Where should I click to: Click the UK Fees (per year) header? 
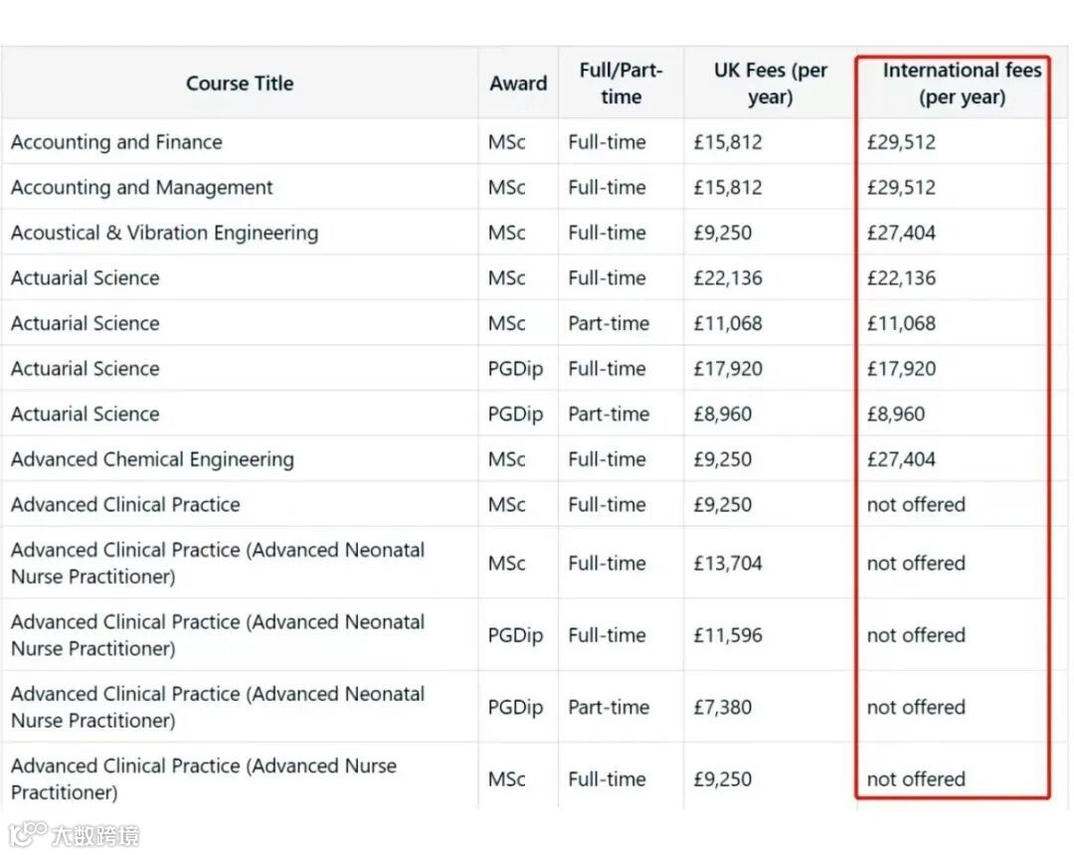[x=770, y=84]
